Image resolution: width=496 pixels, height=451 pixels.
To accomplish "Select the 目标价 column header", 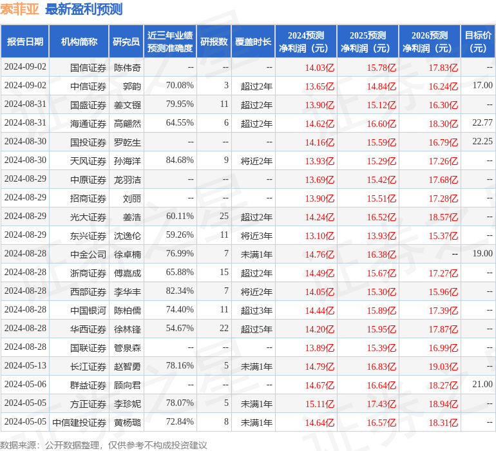I will coord(478,42).
